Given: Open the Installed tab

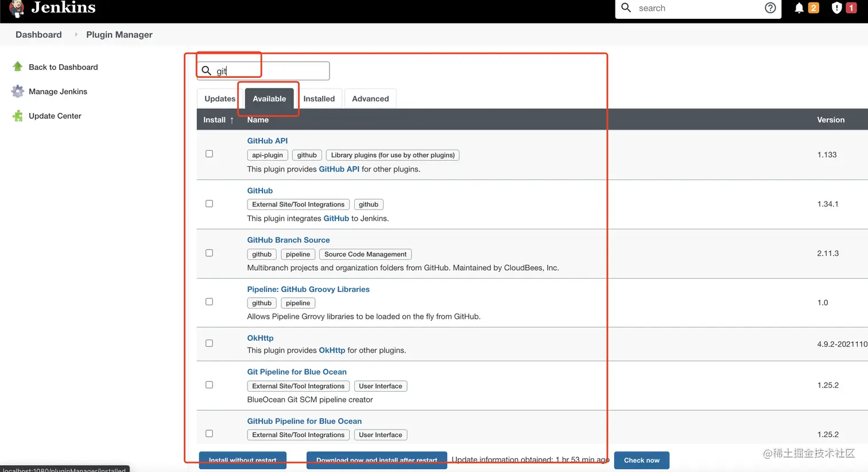Looking at the screenshot, I should pos(319,99).
